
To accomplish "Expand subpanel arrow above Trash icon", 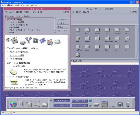I will coord(128,99).
